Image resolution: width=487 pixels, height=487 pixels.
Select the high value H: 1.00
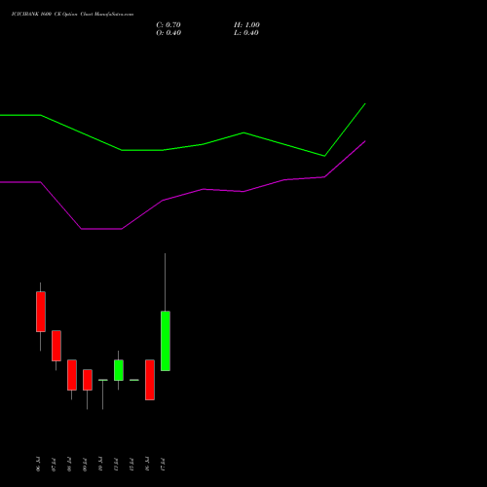(x=246, y=25)
